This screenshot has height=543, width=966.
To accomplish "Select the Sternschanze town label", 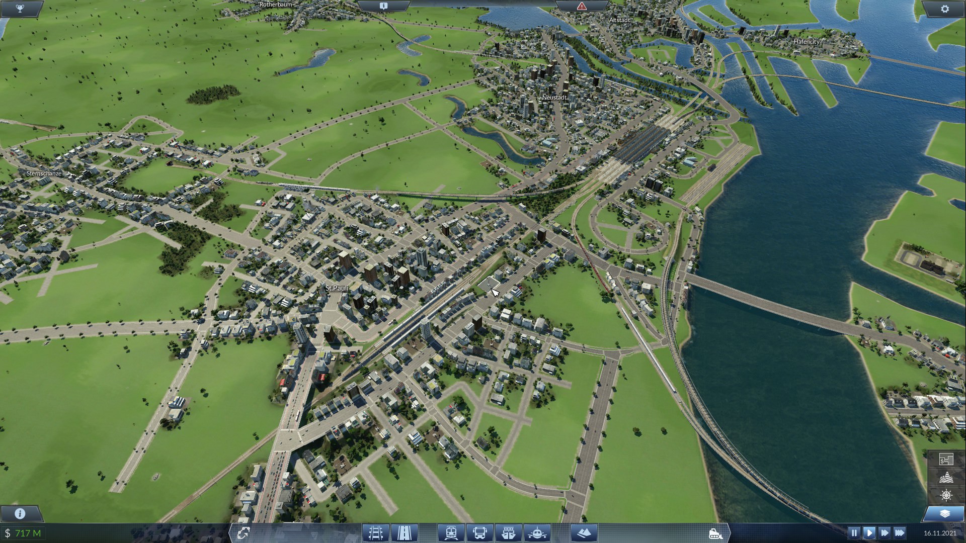I will tap(44, 173).
